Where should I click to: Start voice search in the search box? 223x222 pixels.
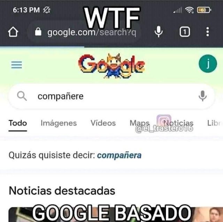click(x=202, y=96)
